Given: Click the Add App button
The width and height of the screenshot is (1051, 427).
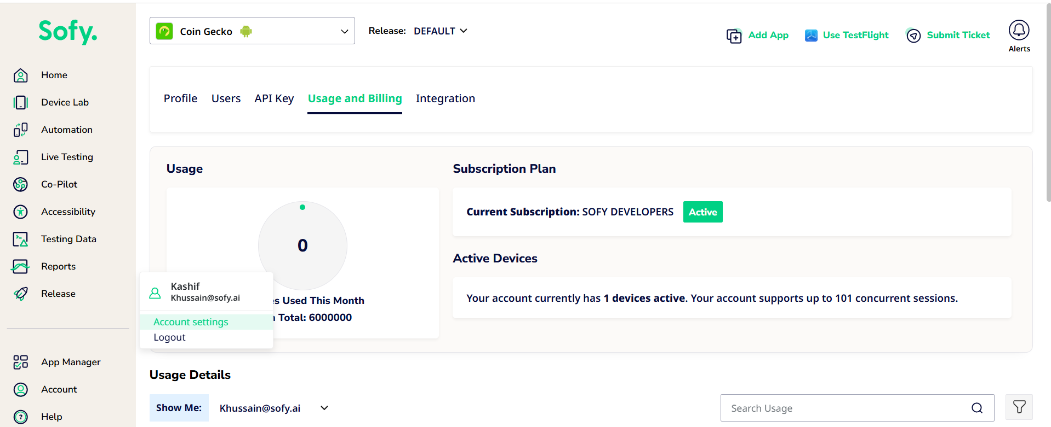Looking at the screenshot, I should (757, 35).
